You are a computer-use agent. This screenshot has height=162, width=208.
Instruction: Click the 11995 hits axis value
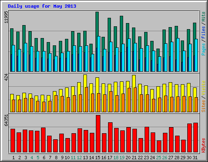click(6, 17)
